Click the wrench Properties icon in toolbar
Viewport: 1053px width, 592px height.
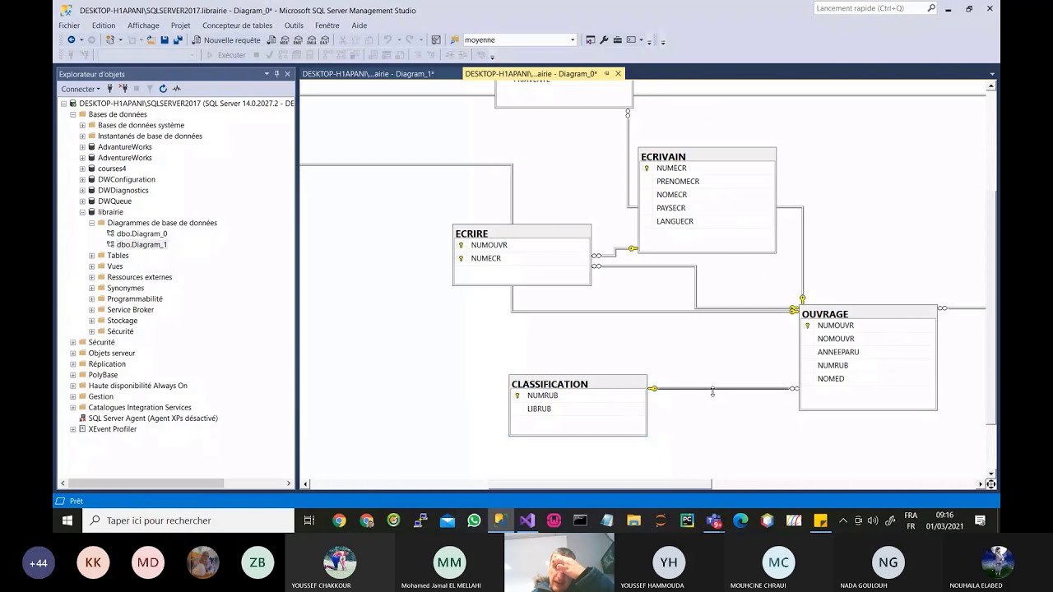tap(604, 40)
